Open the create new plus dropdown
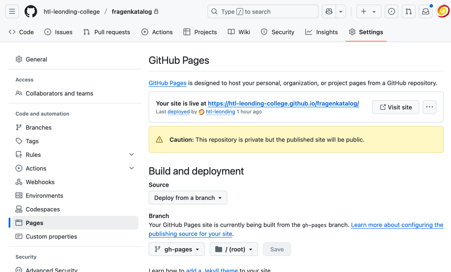The width and height of the screenshot is (451, 272). point(368,12)
